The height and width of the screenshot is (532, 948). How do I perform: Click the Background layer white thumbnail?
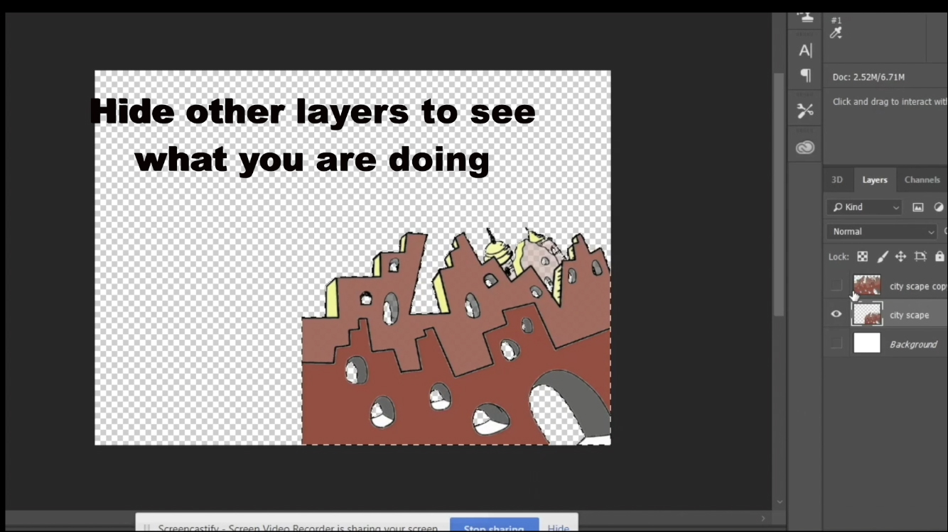point(866,343)
